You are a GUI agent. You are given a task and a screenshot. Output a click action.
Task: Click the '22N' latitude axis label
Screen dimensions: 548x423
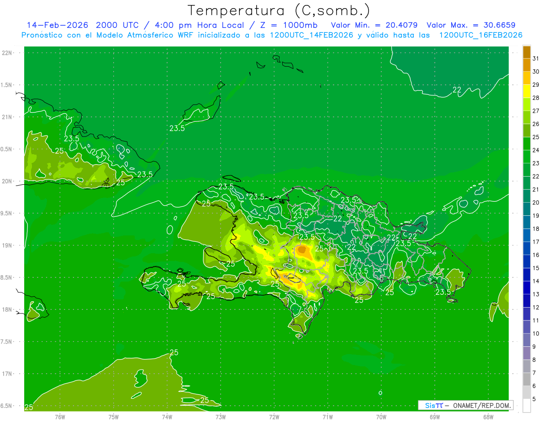click(x=7, y=53)
